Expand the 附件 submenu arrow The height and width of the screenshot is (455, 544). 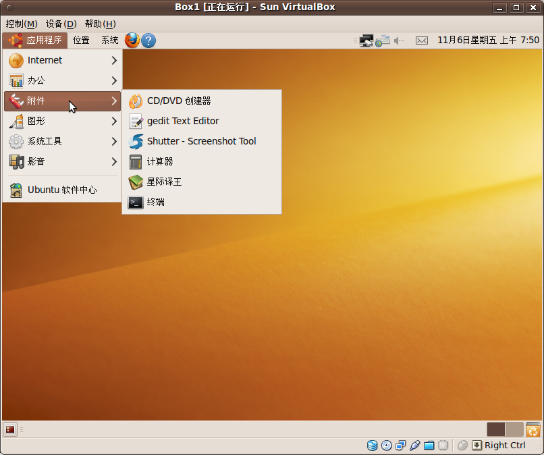coord(114,101)
